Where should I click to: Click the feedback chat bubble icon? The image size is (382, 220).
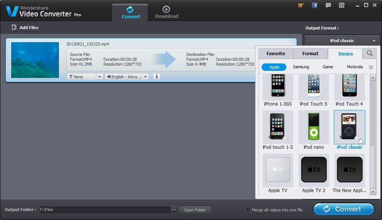click(328, 5)
